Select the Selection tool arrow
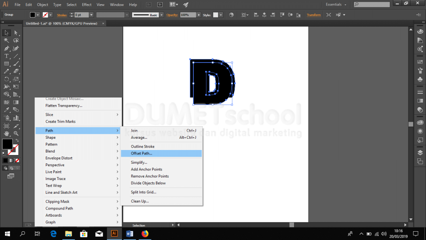This screenshot has width=426, height=240. tap(6, 32)
